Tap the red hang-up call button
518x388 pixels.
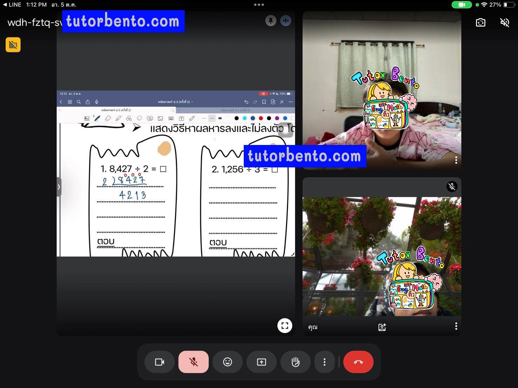coord(358,362)
